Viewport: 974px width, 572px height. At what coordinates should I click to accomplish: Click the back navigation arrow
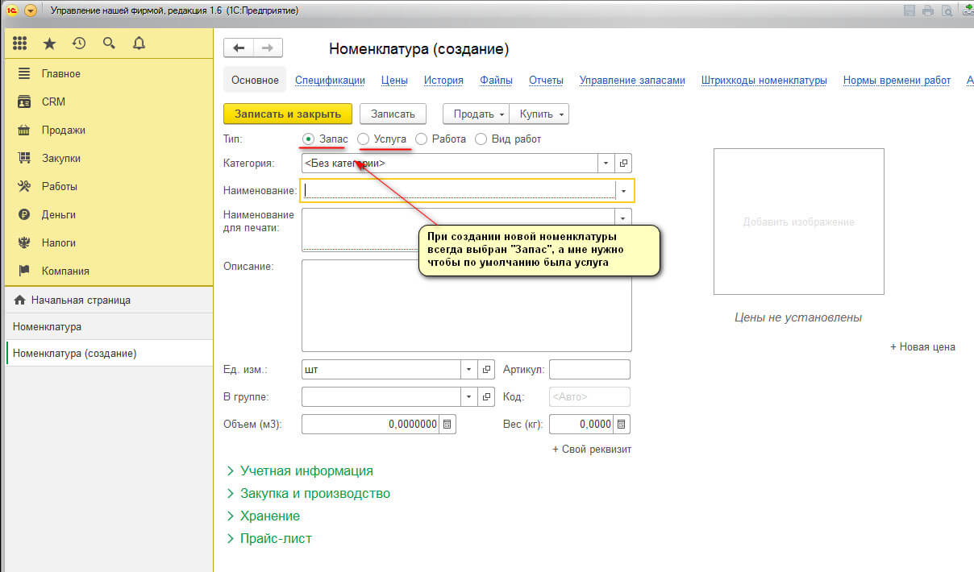tap(238, 48)
